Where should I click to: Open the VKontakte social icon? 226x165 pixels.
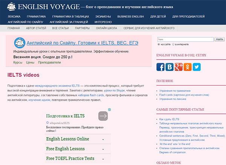pyautogui.click(x=170, y=67)
